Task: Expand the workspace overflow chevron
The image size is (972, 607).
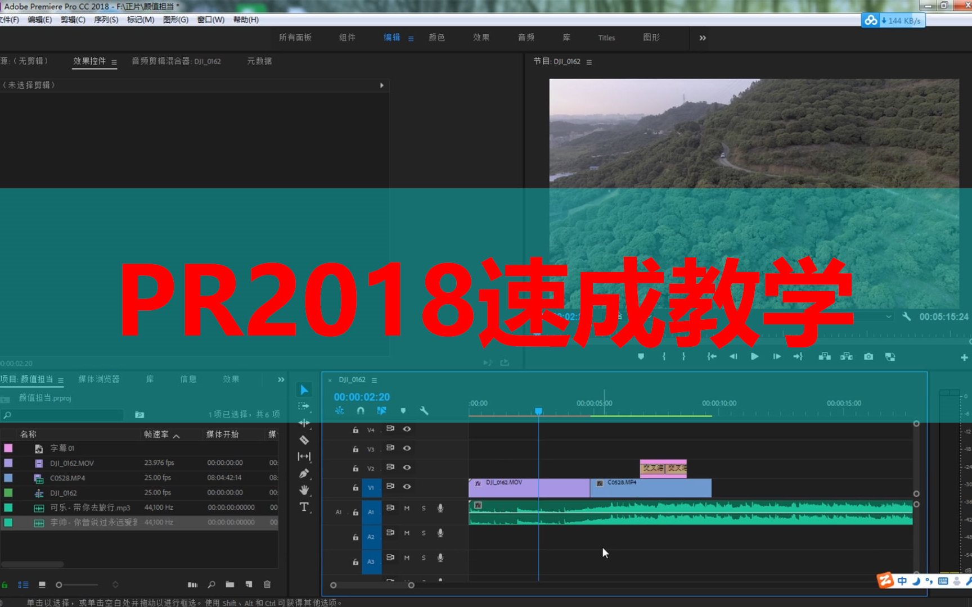Action: [x=702, y=38]
